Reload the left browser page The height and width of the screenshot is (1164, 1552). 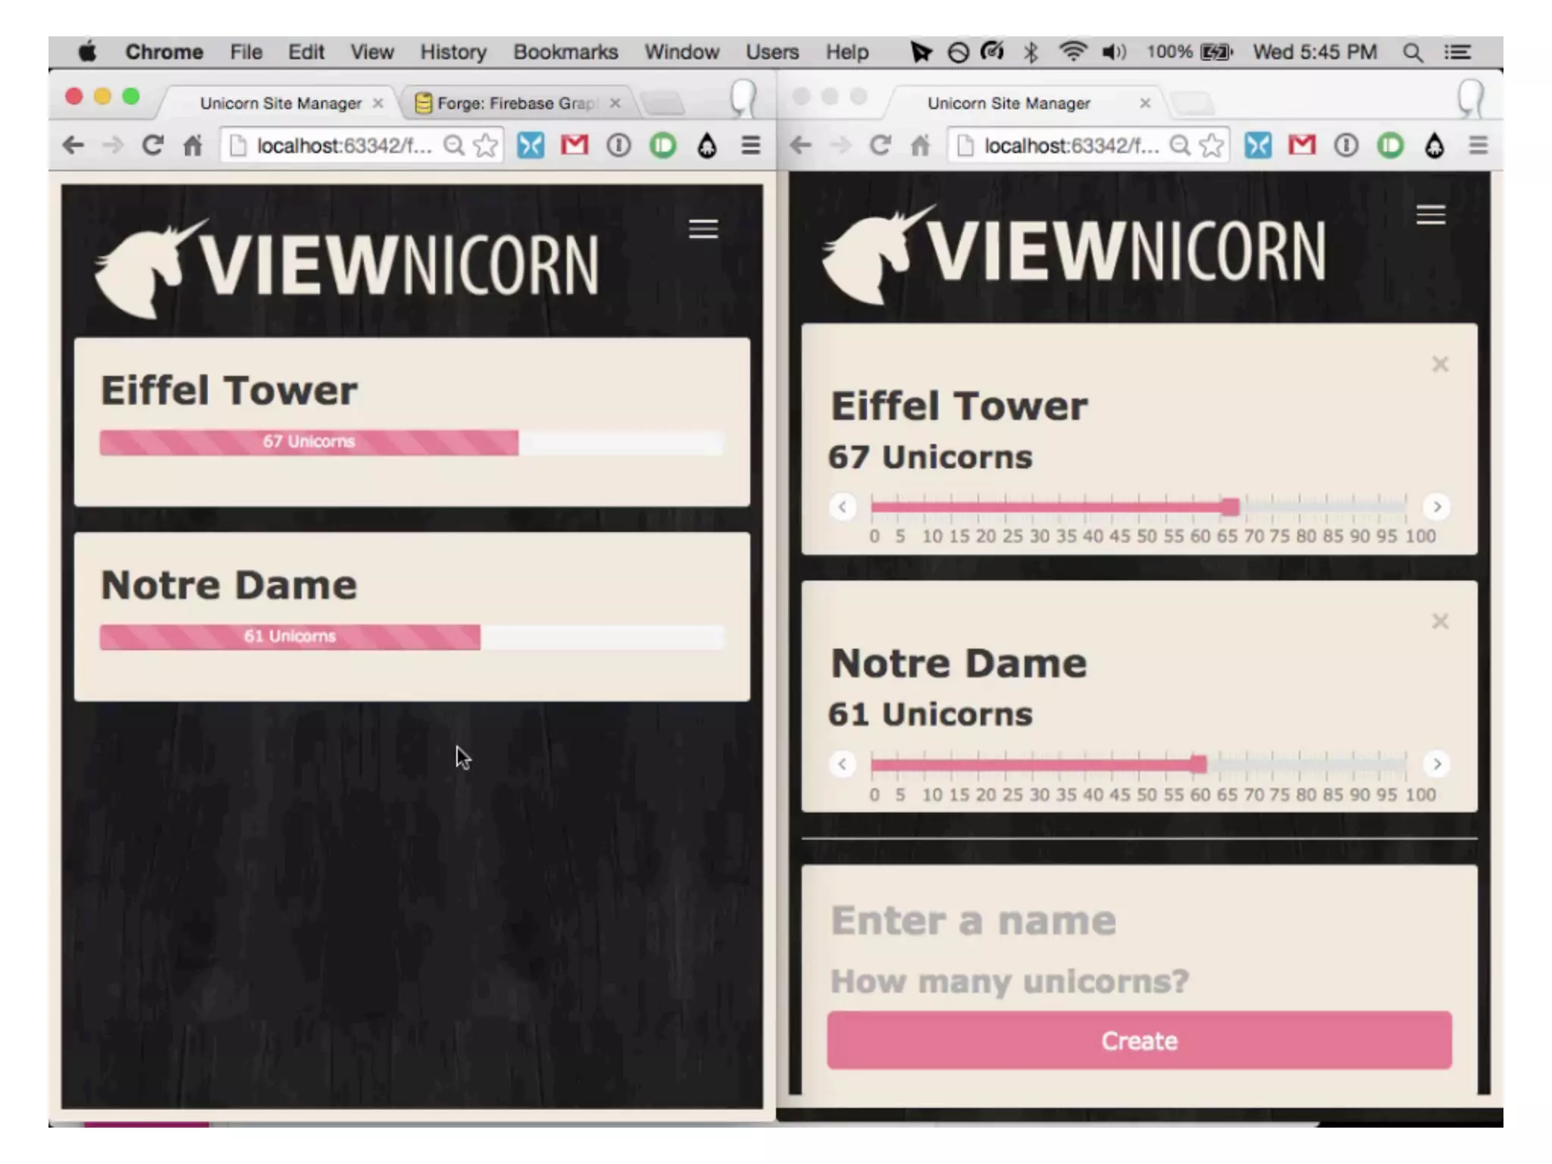pyautogui.click(x=152, y=145)
